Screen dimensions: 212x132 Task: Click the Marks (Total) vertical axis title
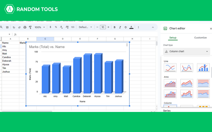coord(30,74)
